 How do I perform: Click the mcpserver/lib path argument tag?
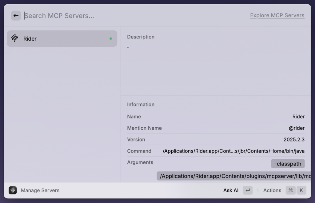point(234,176)
